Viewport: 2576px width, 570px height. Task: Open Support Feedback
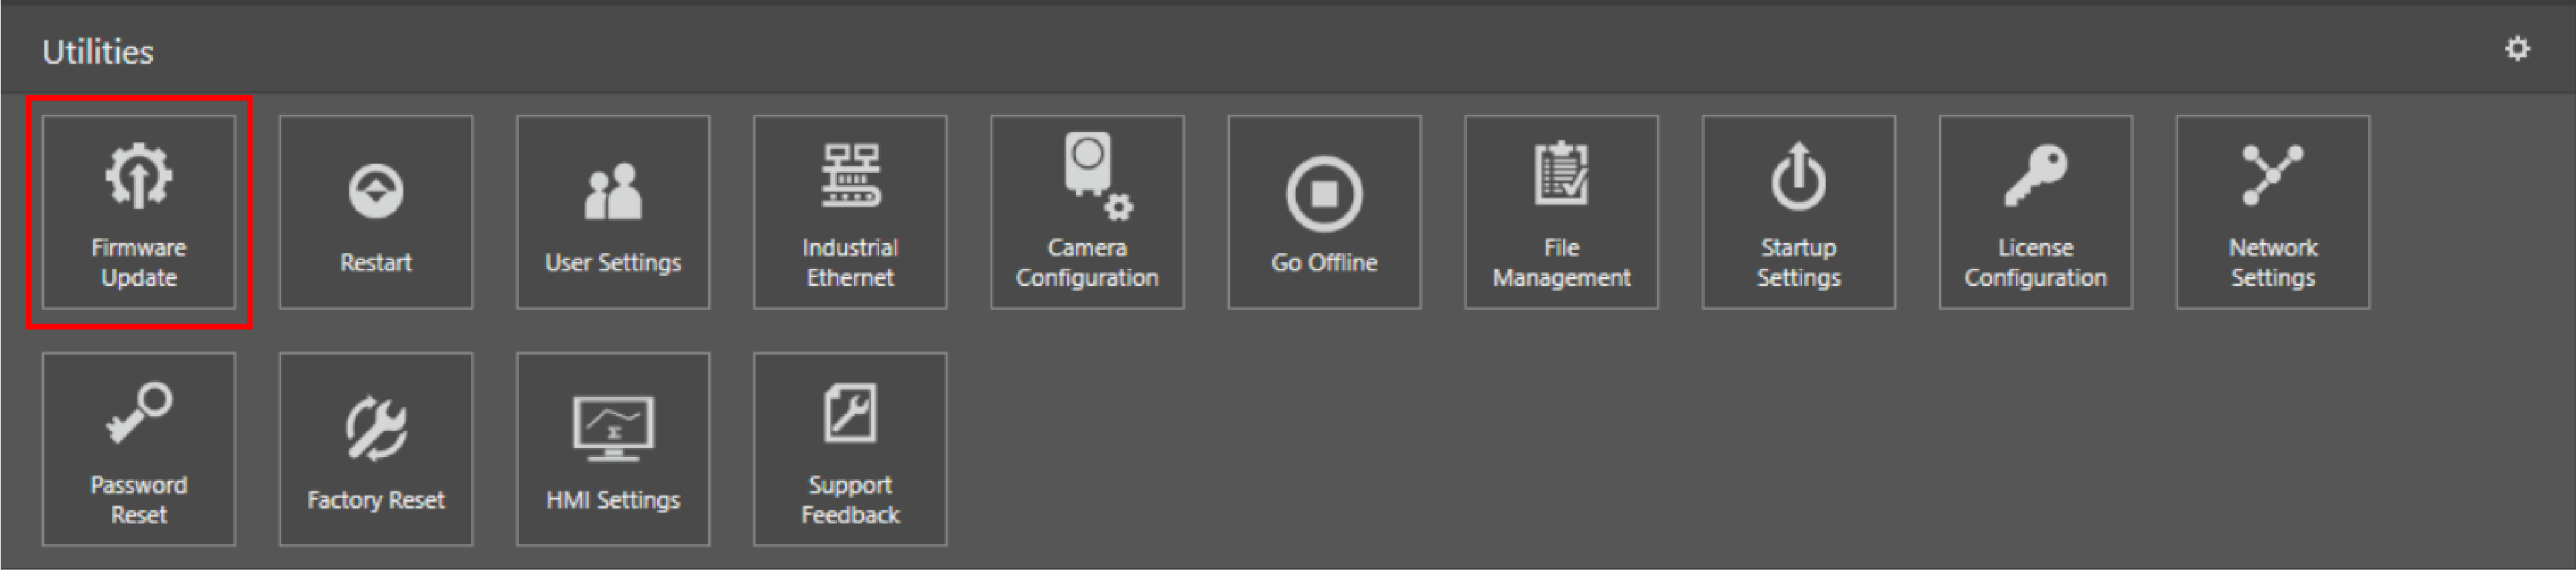[849, 449]
